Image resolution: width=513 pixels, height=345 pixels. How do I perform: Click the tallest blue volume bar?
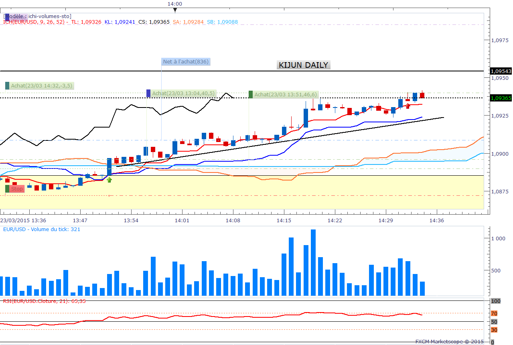coord(313,262)
